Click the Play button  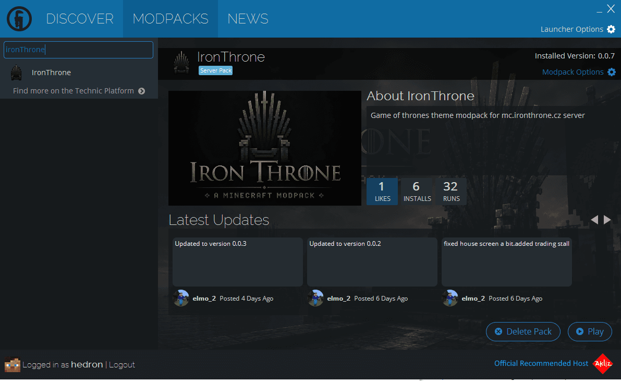point(590,331)
